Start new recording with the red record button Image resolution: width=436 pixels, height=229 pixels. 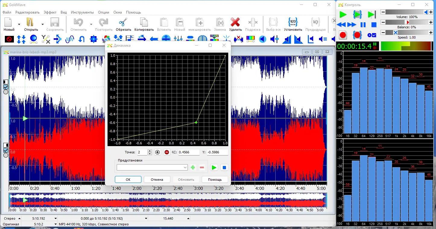tap(343, 35)
